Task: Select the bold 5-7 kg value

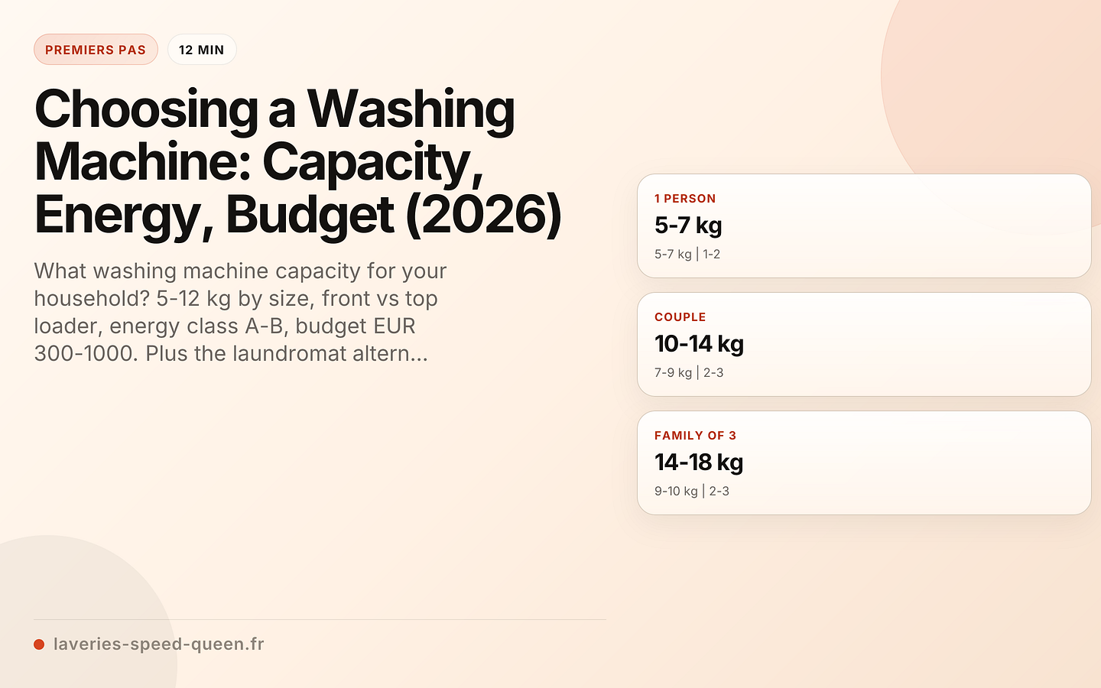Action: click(688, 226)
